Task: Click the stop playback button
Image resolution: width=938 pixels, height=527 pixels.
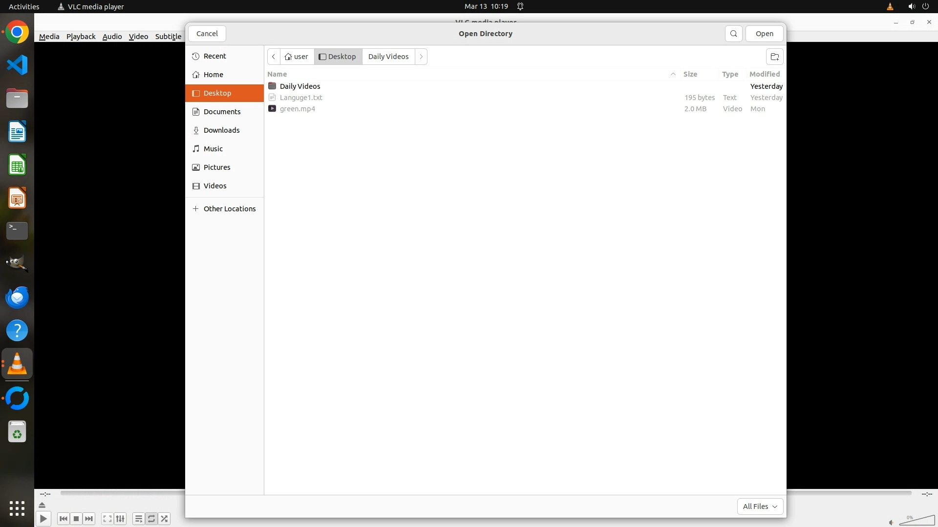Action: 76,519
